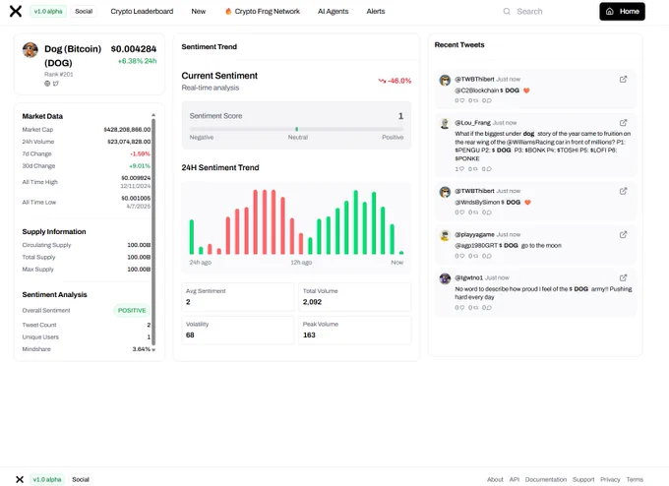Viewport: 669px width, 486px height.
Task: Open the Alerts menu item
Action: pyautogui.click(x=376, y=12)
